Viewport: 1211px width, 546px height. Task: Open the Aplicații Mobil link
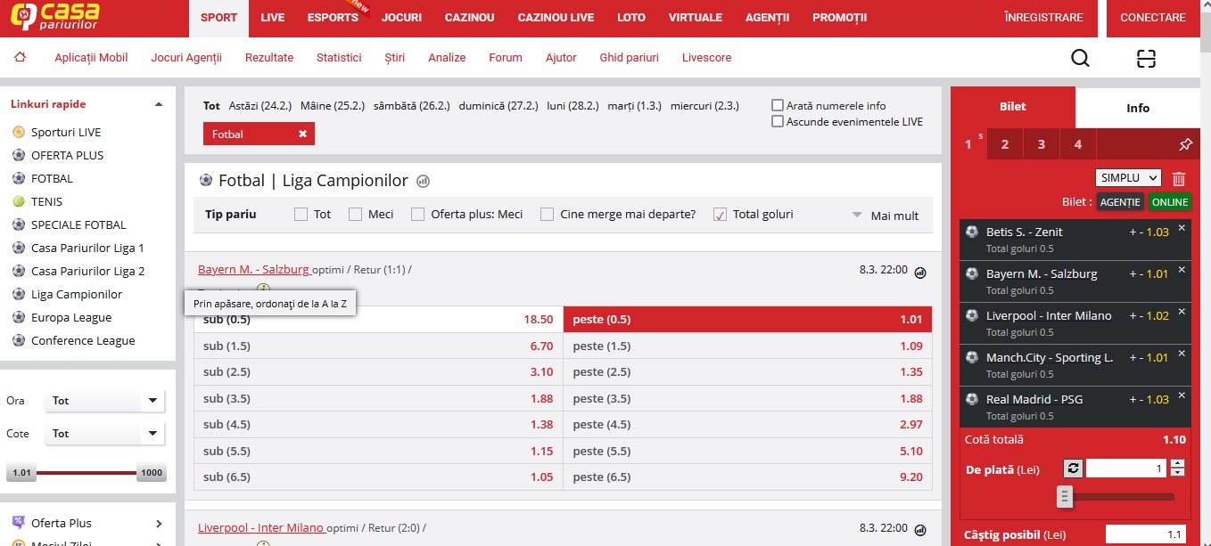(91, 58)
